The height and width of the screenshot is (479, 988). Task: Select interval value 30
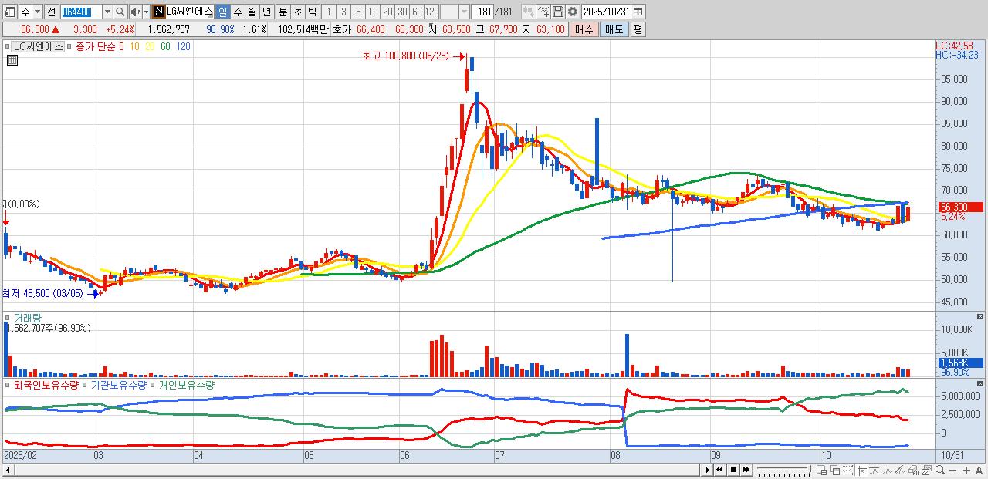point(402,12)
